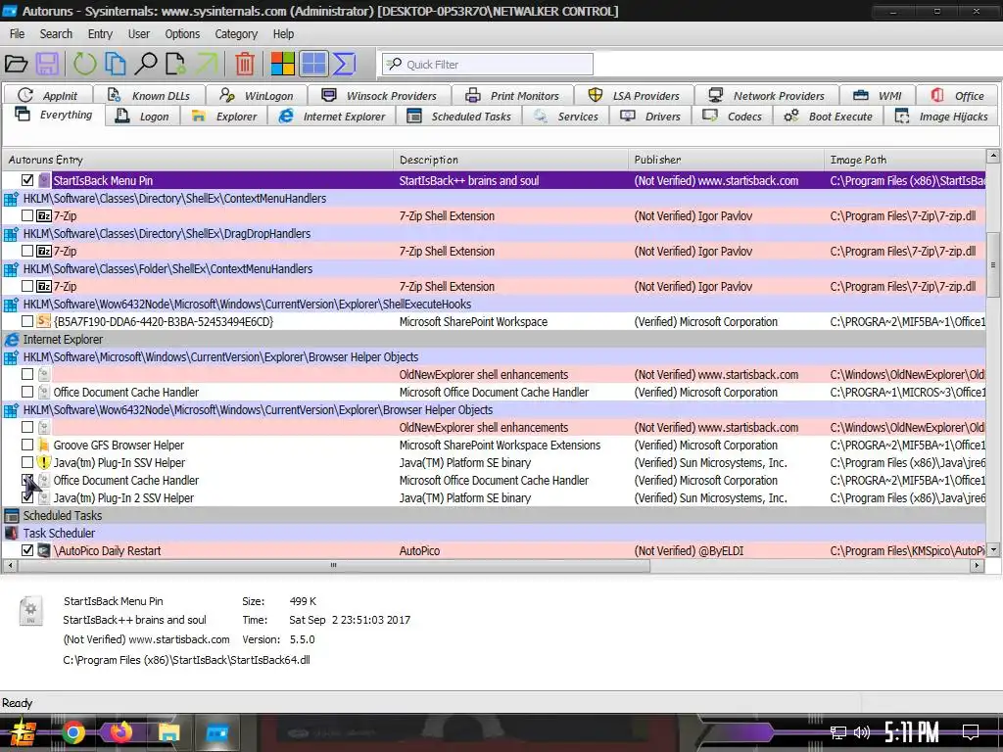Switch to the Scheduled Tasks tab

[459, 117]
